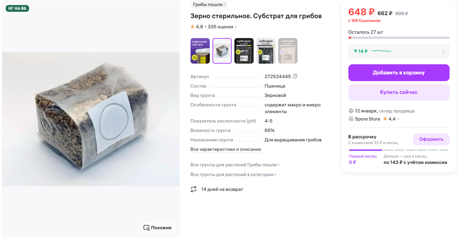The width and height of the screenshot is (458, 239).
Task: Copy the article number 272524445
Action: coord(295,76)
